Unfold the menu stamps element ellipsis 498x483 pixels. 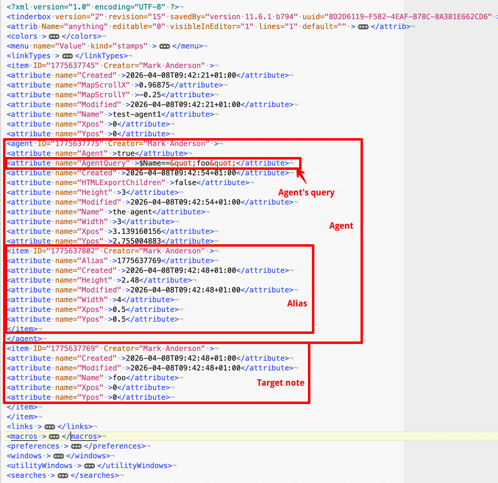coord(164,46)
